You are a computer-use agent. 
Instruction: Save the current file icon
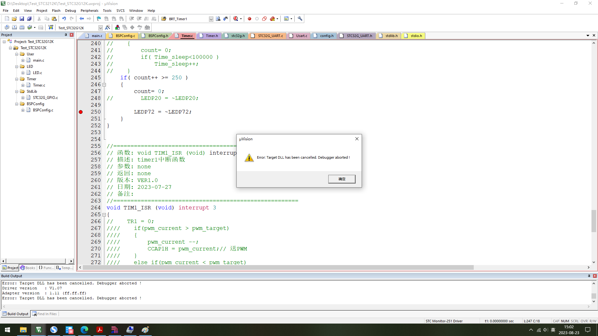[22, 19]
